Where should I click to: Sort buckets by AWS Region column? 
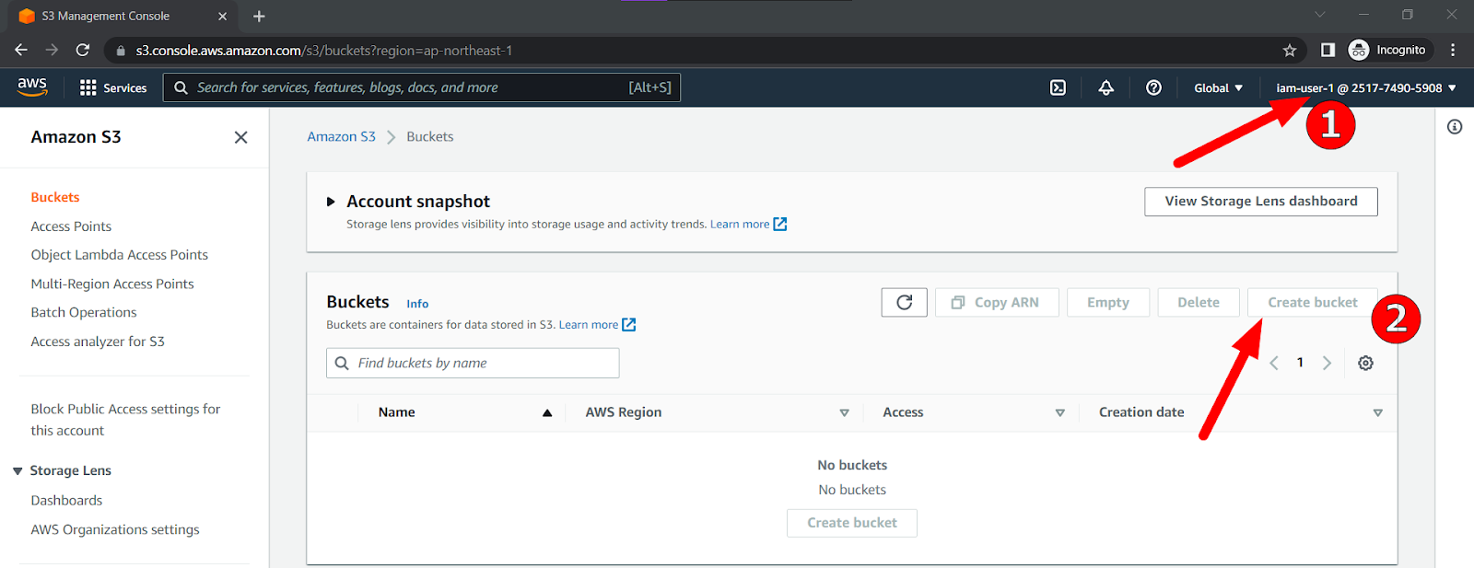coord(844,412)
